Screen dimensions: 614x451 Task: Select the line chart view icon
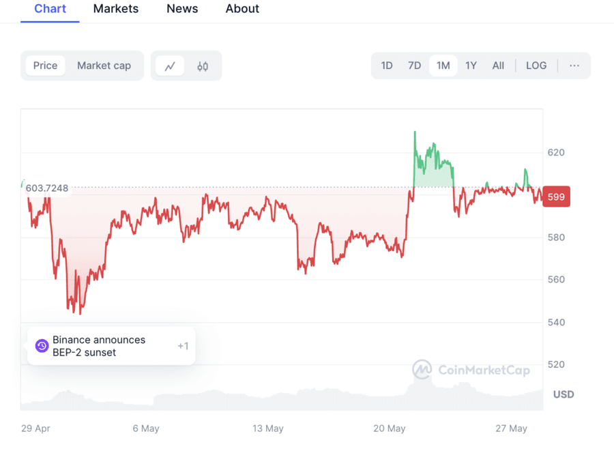169,65
